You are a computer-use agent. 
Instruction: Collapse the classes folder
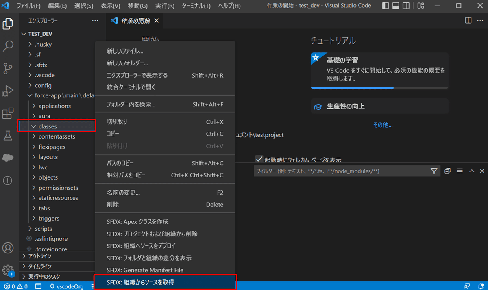(x=57, y=126)
